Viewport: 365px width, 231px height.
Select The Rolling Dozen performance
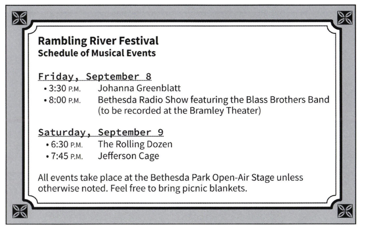click(x=135, y=144)
